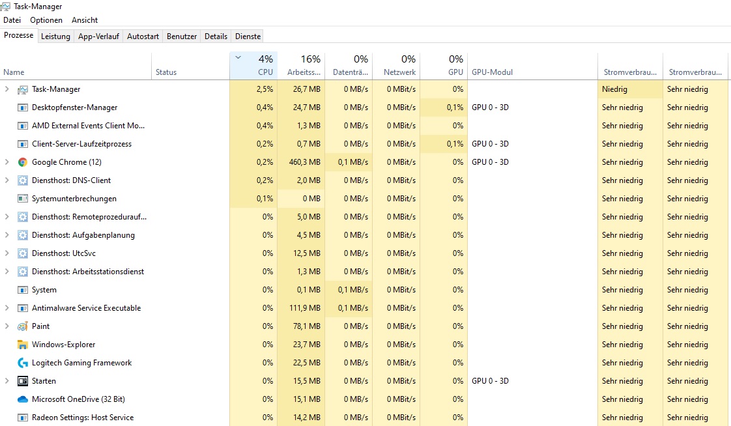Expand Diensthost: Remoteprozeduraufruf row
Viewport: 731px width, 426px height.
coord(7,217)
